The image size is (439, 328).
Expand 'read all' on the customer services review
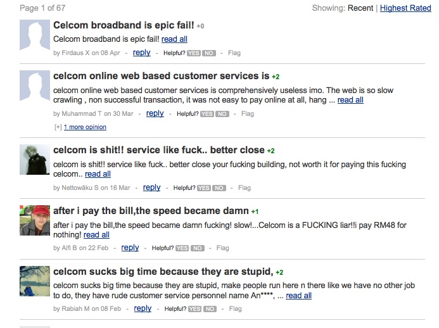(x=350, y=100)
